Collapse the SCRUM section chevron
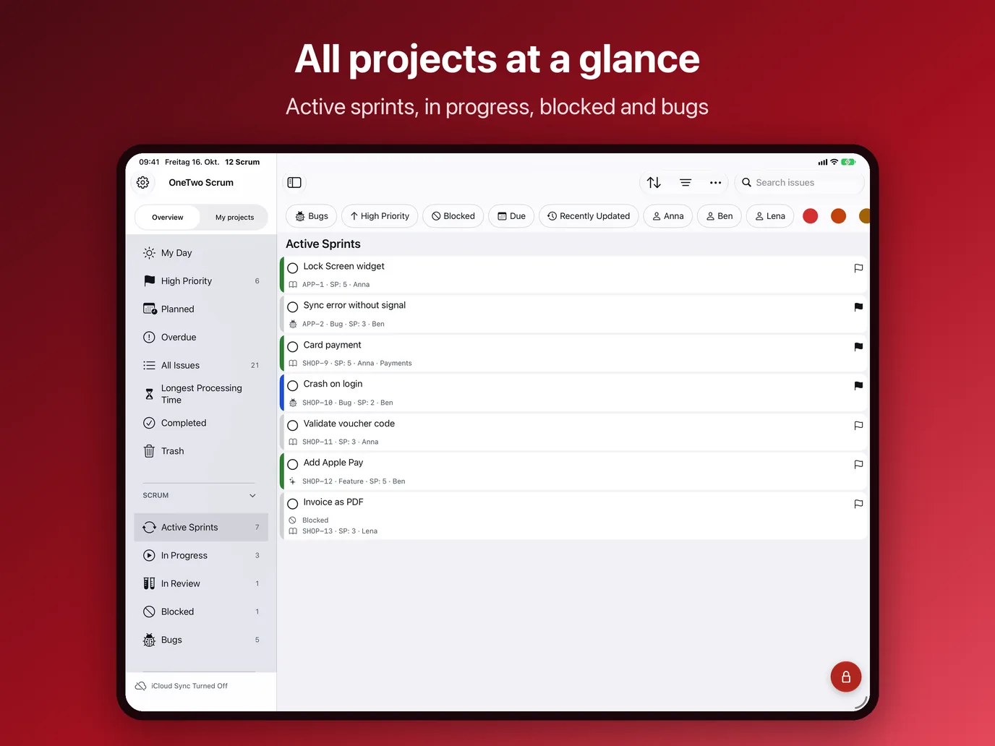The width and height of the screenshot is (995, 746). [253, 496]
